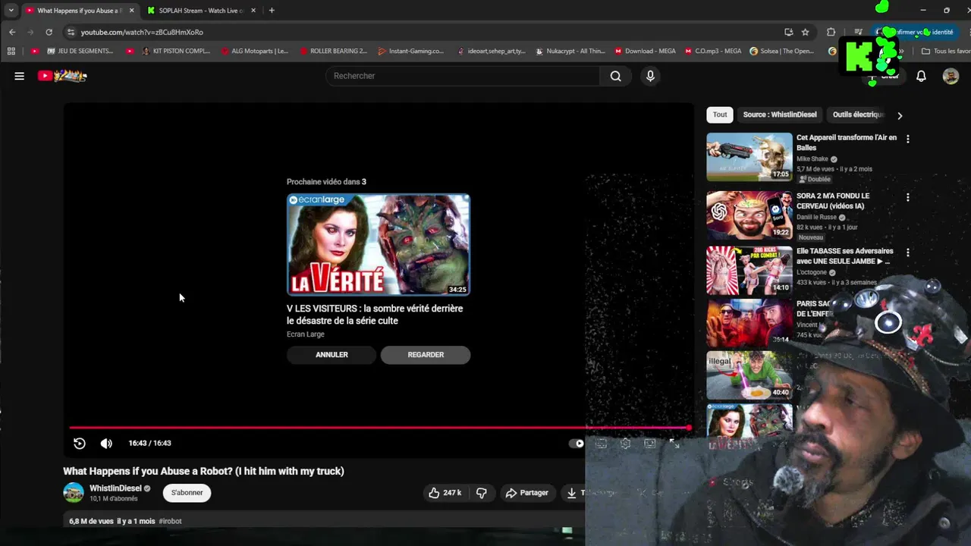Open the Instant-Gaming.co bookmark
The height and width of the screenshot is (546, 971).
point(411,51)
